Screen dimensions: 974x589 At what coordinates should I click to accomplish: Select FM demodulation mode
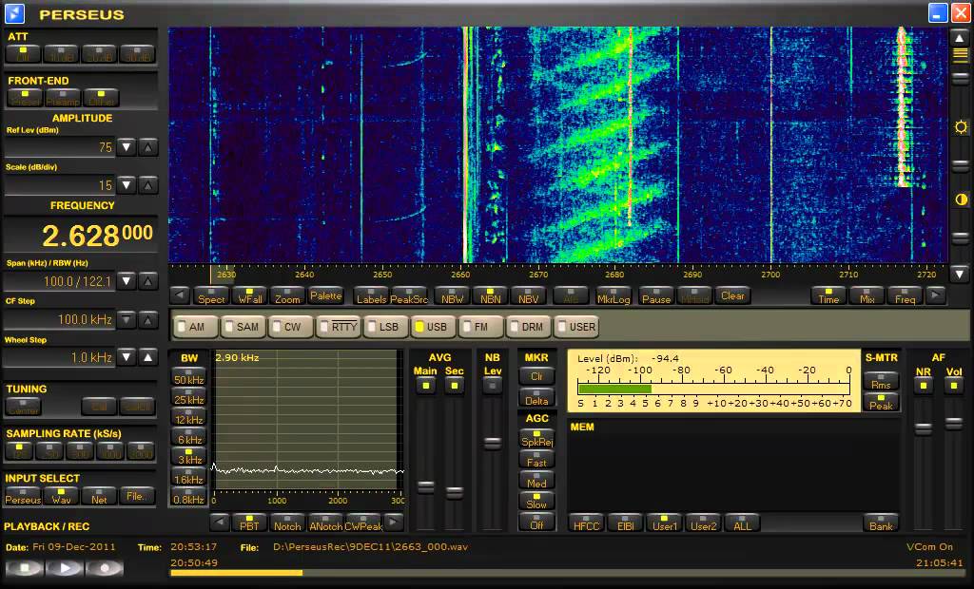click(480, 327)
